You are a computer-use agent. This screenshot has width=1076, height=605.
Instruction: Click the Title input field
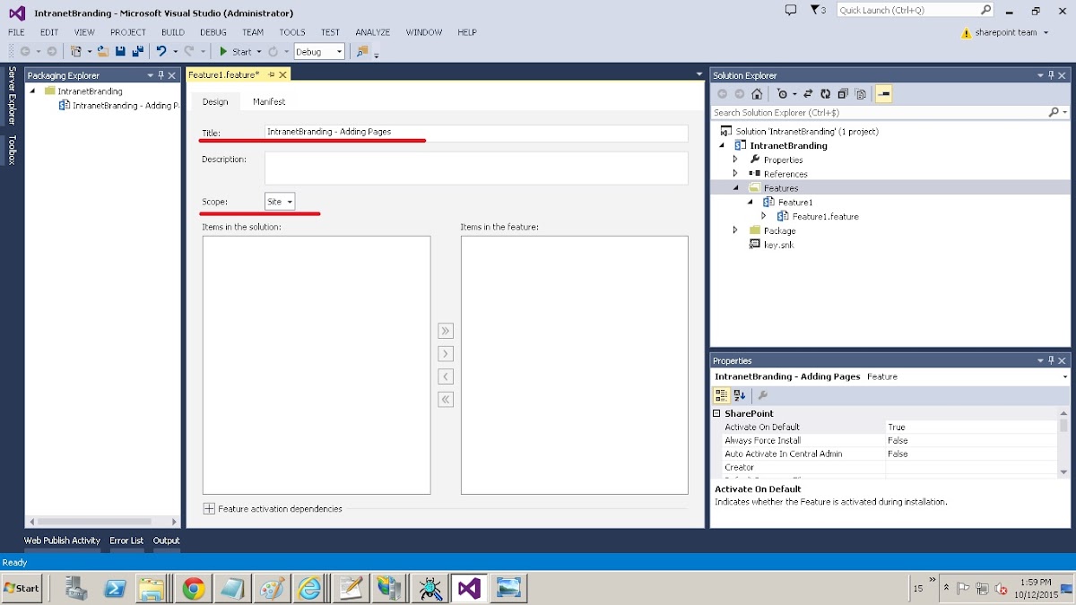pyautogui.click(x=476, y=133)
